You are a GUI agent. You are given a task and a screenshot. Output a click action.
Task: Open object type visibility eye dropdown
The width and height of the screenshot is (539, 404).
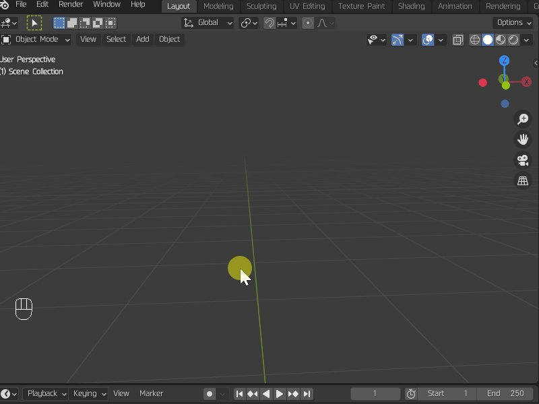click(x=377, y=40)
